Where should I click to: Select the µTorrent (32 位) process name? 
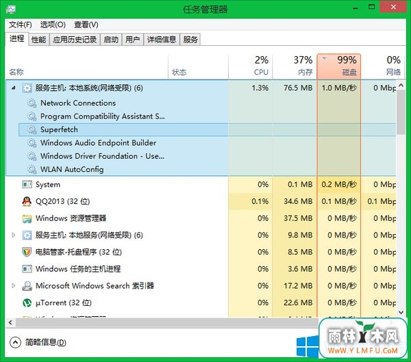coord(64,302)
